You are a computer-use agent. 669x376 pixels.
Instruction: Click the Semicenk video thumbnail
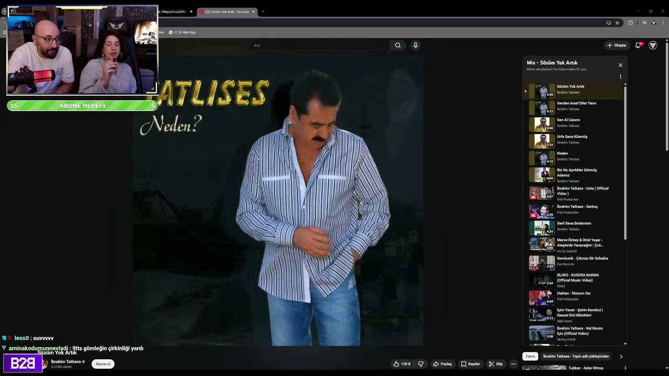(542, 262)
